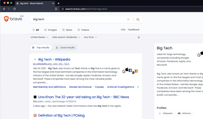The height and width of the screenshot is (119, 203).
Task: Click the '2 days ago' snippet text
Action: (x=39, y=106)
